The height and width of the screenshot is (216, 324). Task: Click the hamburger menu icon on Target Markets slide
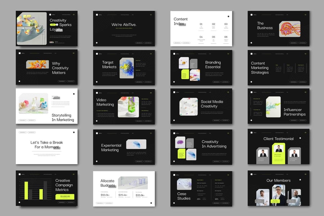(151, 54)
